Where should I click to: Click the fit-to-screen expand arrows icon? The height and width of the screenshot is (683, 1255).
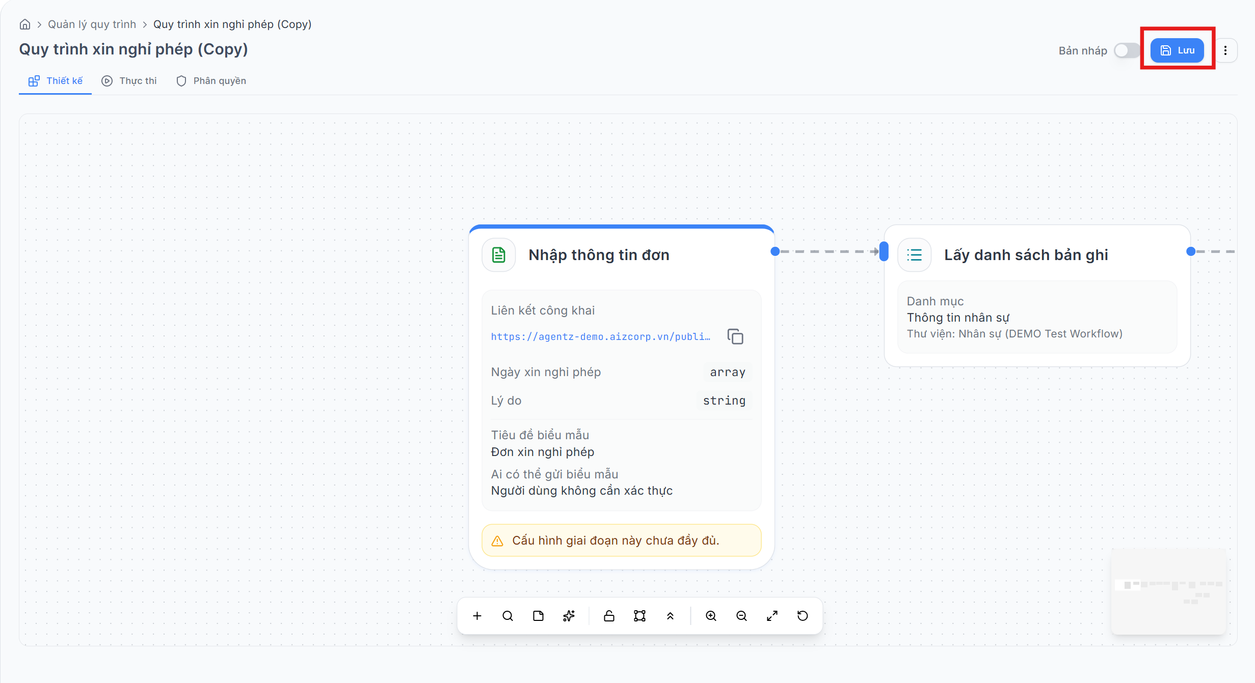point(772,616)
